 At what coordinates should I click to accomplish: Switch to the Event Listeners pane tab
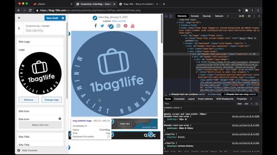(x=205, y=99)
